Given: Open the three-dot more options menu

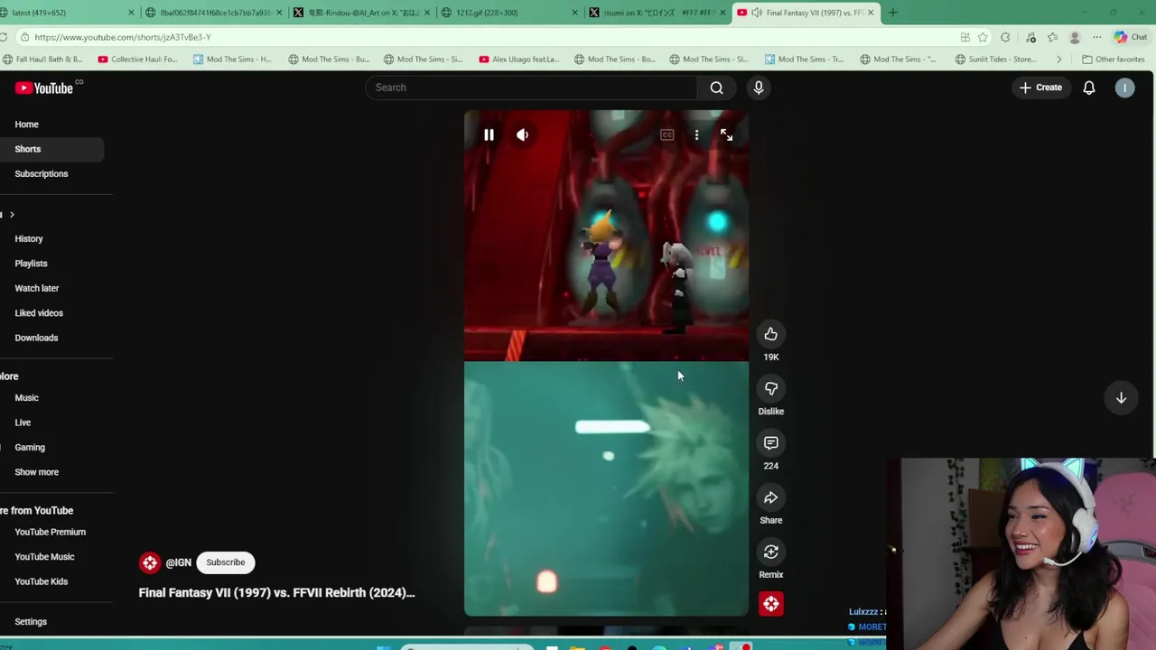Looking at the screenshot, I should pyautogui.click(x=696, y=135).
